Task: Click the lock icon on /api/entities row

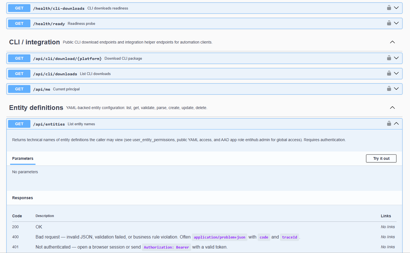Action: [x=389, y=124]
